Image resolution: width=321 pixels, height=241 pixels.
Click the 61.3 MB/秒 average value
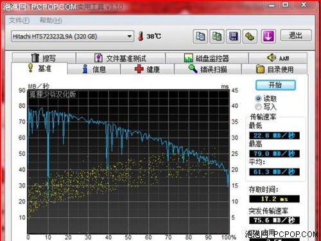[x=274, y=172]
